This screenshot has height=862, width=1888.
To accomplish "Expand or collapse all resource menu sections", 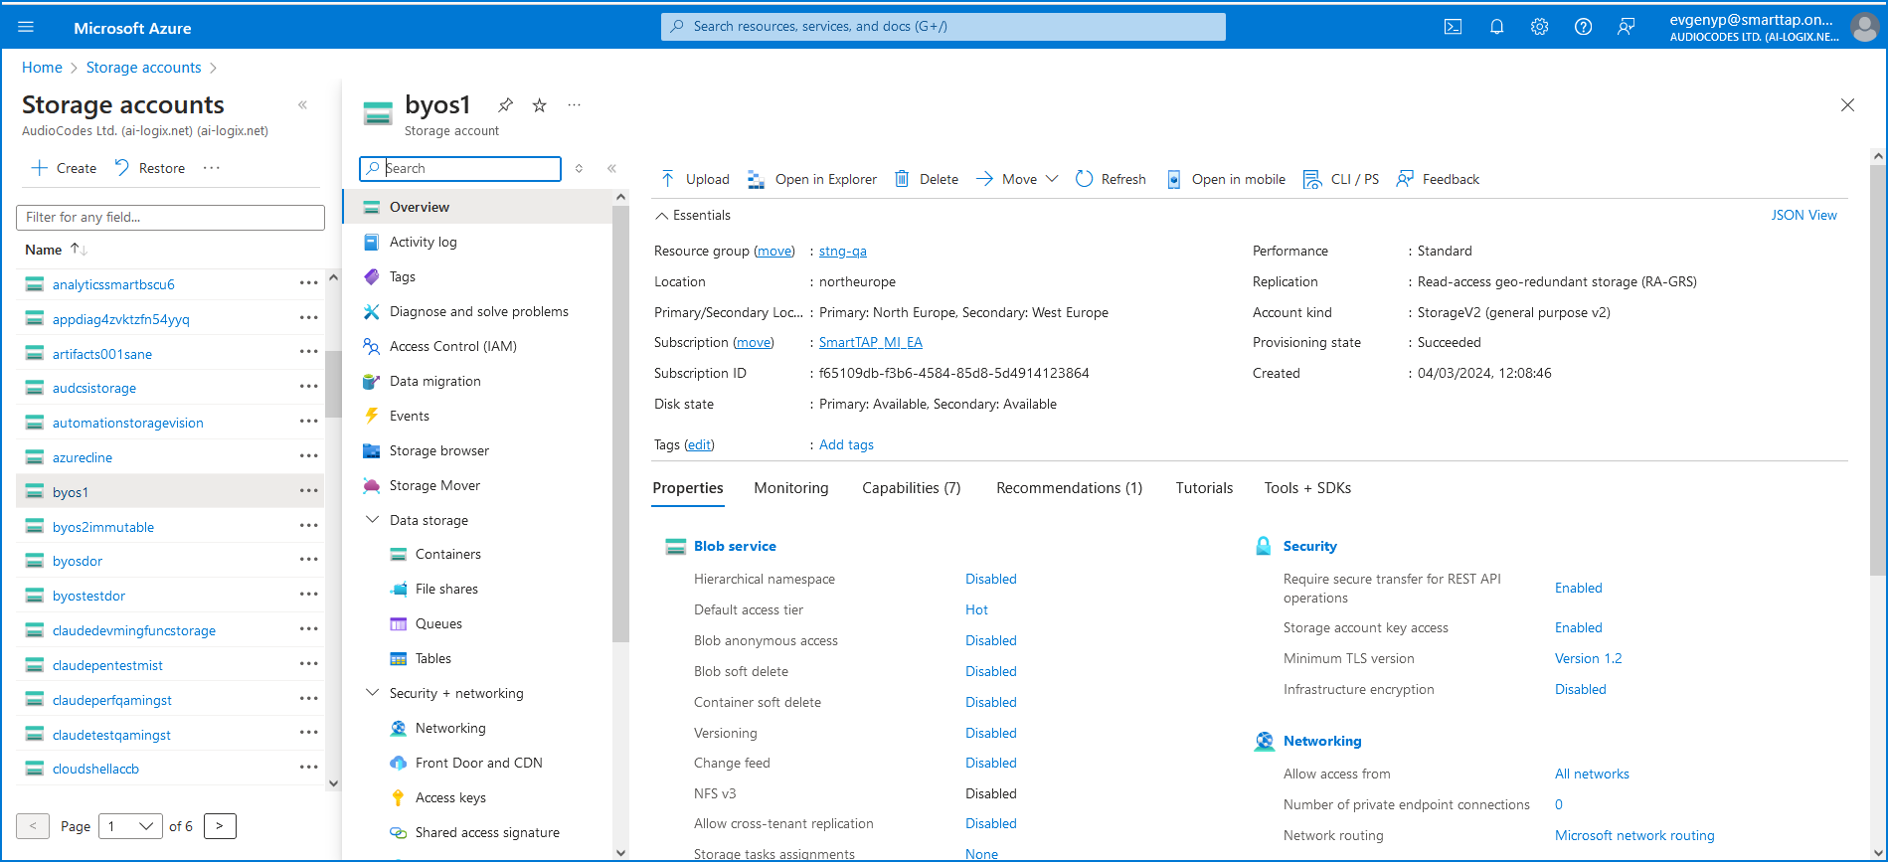I will pyautogui.click(x=579, y=168).
